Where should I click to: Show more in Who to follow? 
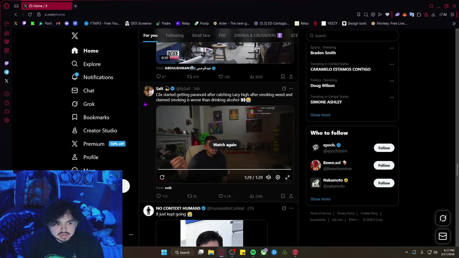point(320,199)
